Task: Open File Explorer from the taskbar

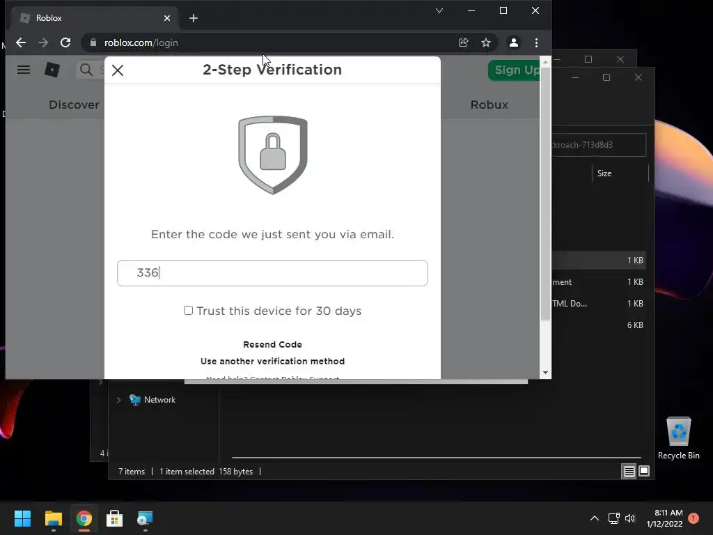Action: (53, 518)
